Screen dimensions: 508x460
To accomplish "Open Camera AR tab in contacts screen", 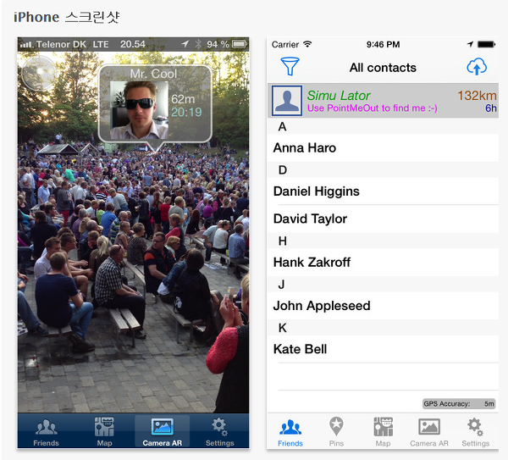I will pyautogui.click(x=429, y=432).
